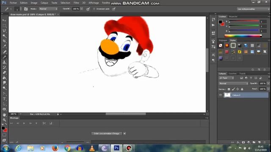
Task: Open the collapsed Actions panel icon
Action: pyautogui.click(x=213, y=25)
